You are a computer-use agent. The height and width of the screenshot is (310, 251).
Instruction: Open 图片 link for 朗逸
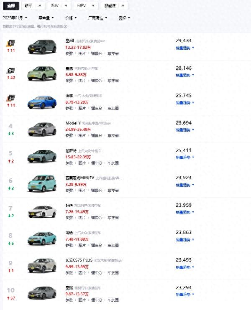[x=82, y=245]
